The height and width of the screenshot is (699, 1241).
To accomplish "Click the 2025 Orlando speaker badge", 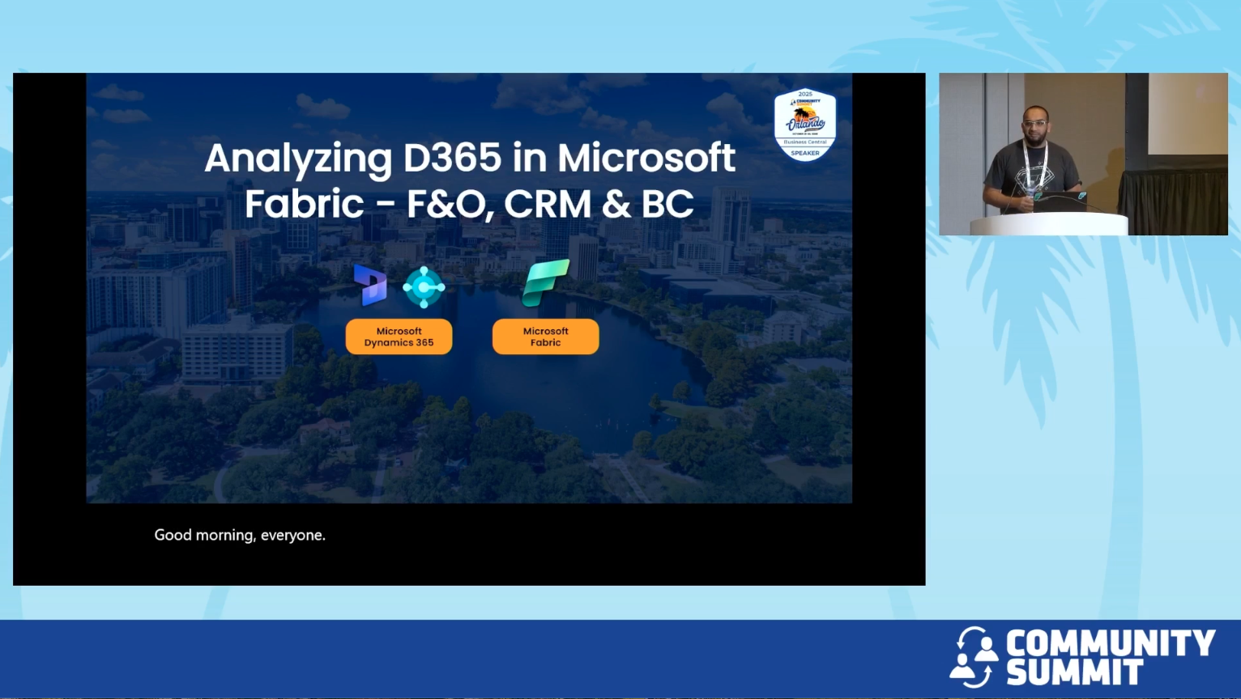I will (805, 123).
